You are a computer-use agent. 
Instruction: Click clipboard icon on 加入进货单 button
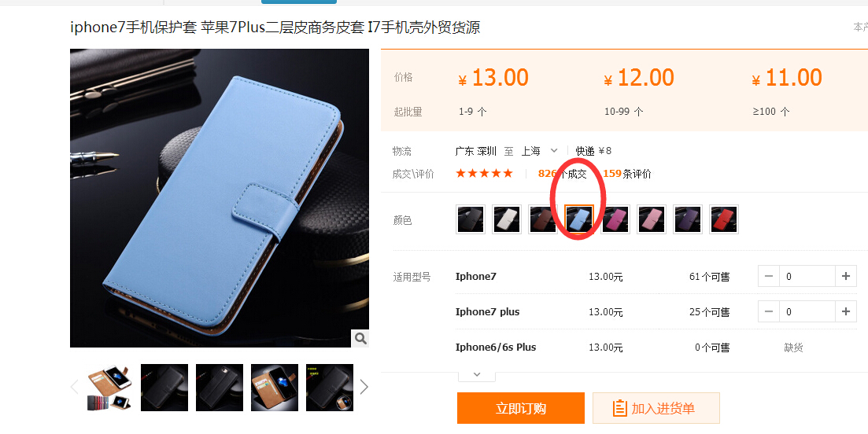pos(619,409)
